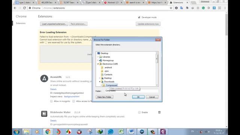
Task: Select the Contacts folder in the tree
Action: [x=108, y=75]
